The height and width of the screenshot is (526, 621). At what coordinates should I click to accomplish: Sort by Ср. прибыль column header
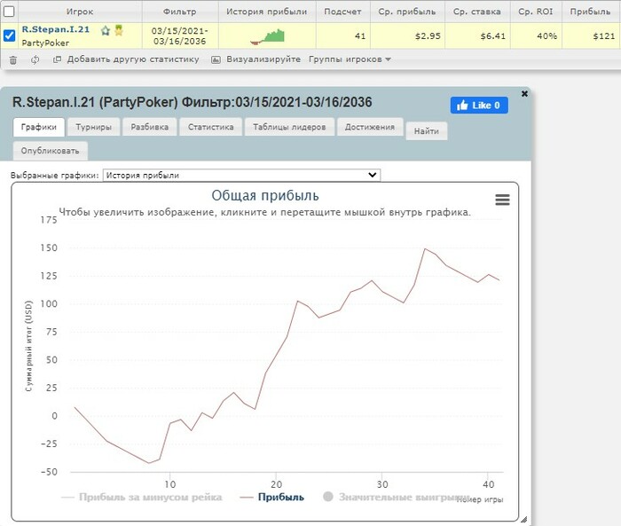[407, 12]
